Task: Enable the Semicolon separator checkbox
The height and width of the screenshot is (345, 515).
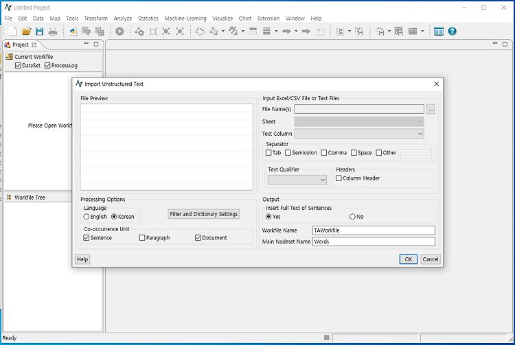Action: (x=288, y=153)
